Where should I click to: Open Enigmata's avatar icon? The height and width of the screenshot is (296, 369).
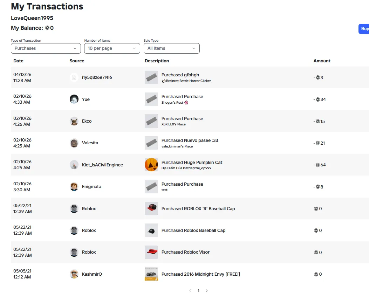tap(74, 187)
